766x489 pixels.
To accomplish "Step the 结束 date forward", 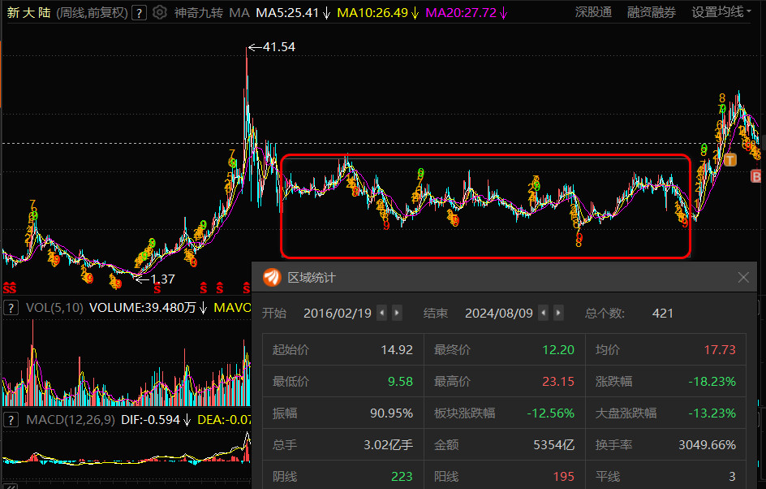I will [558, 313].
